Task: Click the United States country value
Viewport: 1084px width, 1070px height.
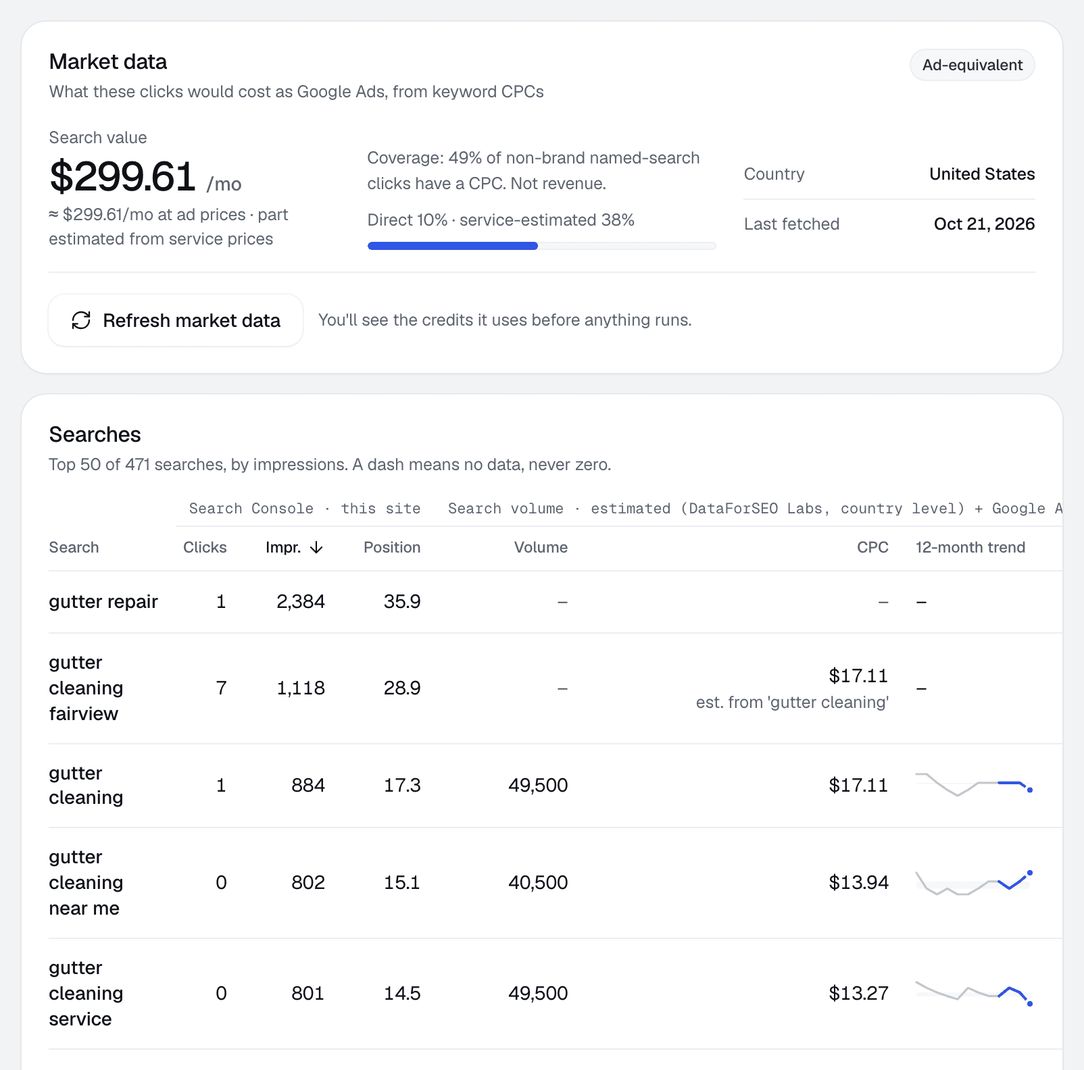Action: (982, 174)
